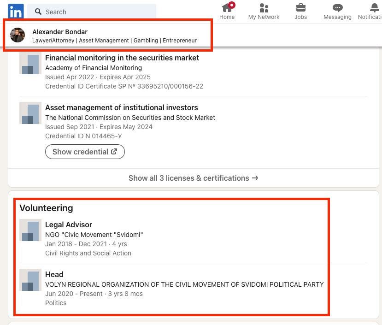Select the Legal Advisor volunteering entry
Image resolution: width=382 pixels, height=325 pixels.
tap(69, 225)
